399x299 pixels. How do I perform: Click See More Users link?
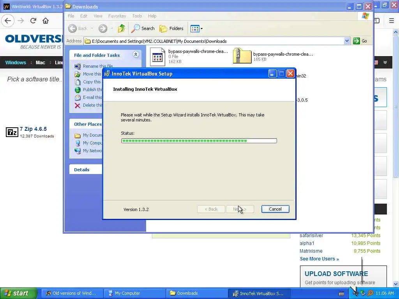[x=319, y=259]
